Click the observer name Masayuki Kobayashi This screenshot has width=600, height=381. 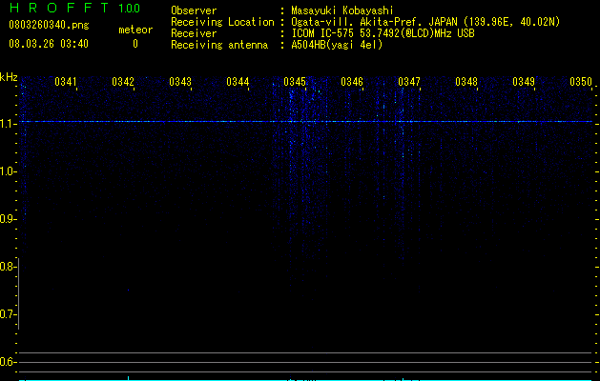click(342, 10)
